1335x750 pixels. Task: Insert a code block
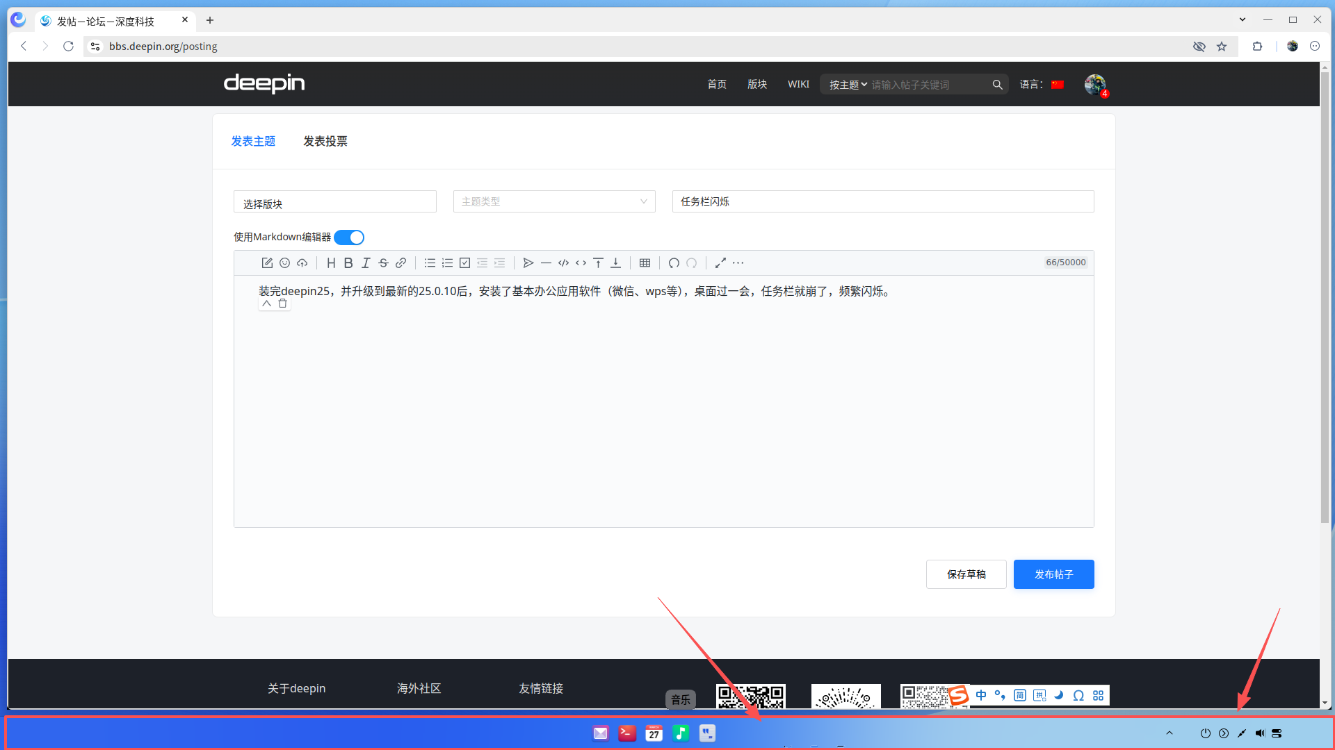tap(563, 262)
